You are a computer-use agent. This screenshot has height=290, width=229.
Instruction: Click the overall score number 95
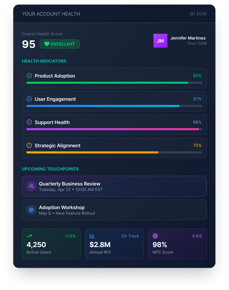point(29,44)
